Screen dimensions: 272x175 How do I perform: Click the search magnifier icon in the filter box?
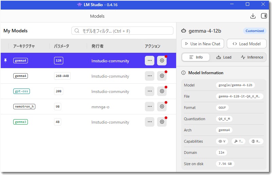(x=77, y=31)
